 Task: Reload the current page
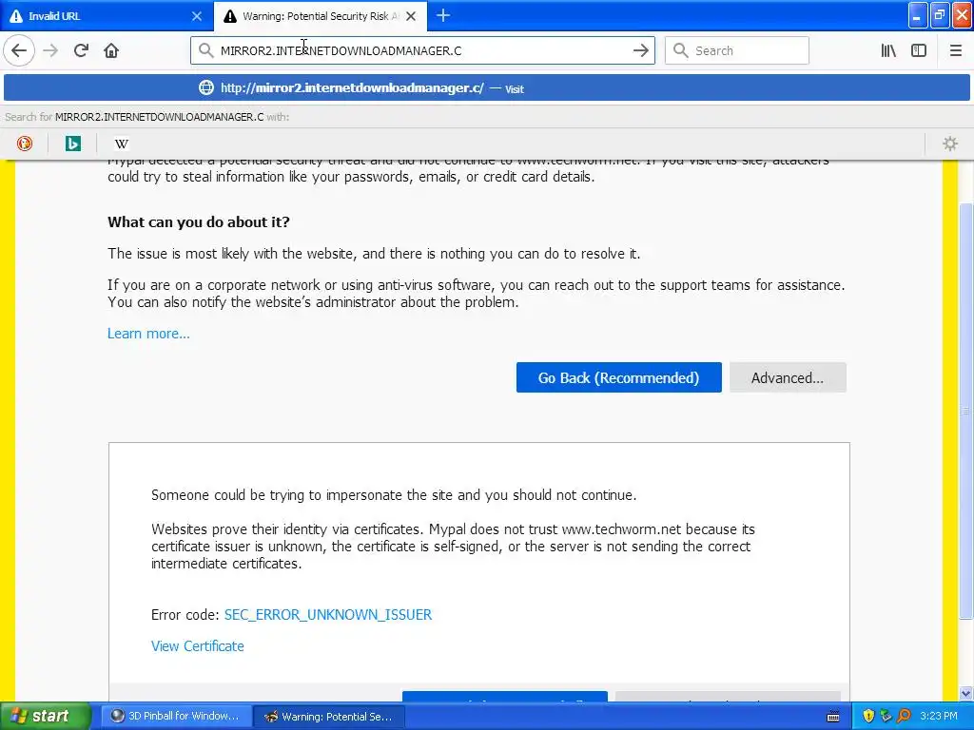(x=81, y=50)
